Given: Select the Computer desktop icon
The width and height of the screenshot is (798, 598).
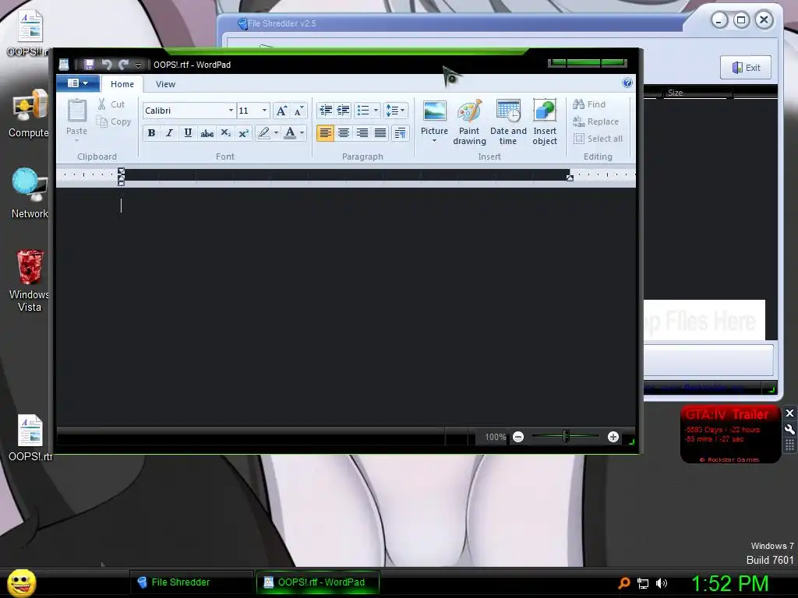Looking at the screenshot, I should [x=29, y=114].
